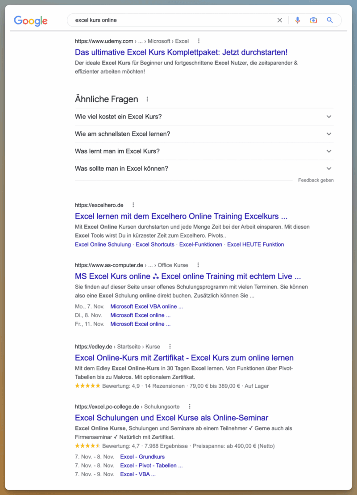The height and width of the screenshot is (495, 357).
Task: Open the 'Excel - Grundkurs' sitelink
Action: 142,457
